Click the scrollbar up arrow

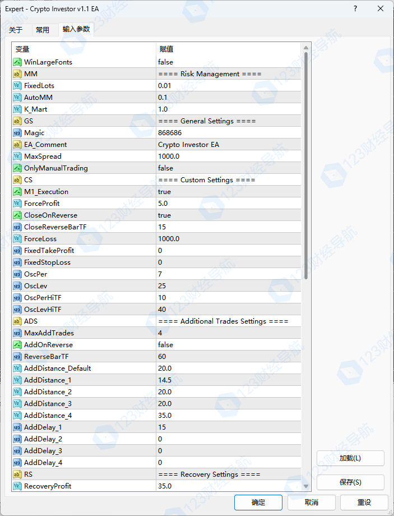(306, 48)
